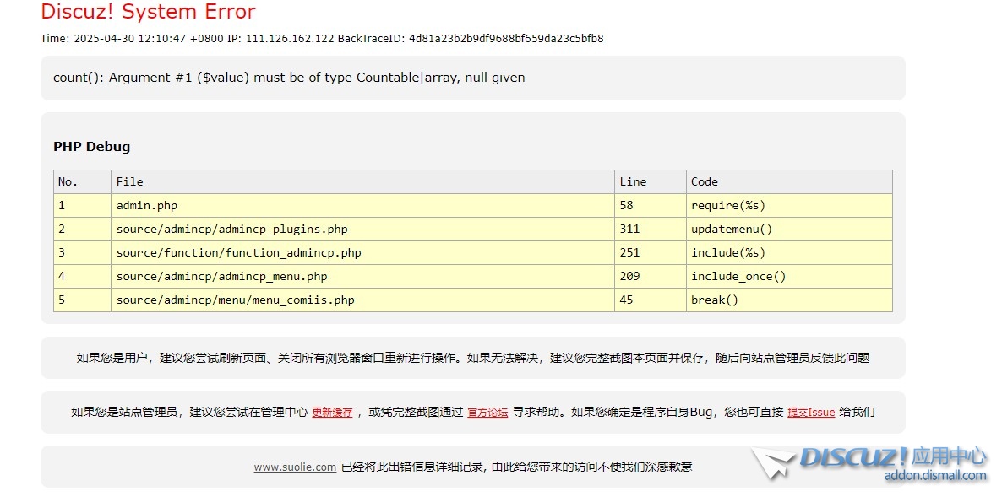Click the Line column header
This screenshot has width=1002, height=497.
coord(651,181)
